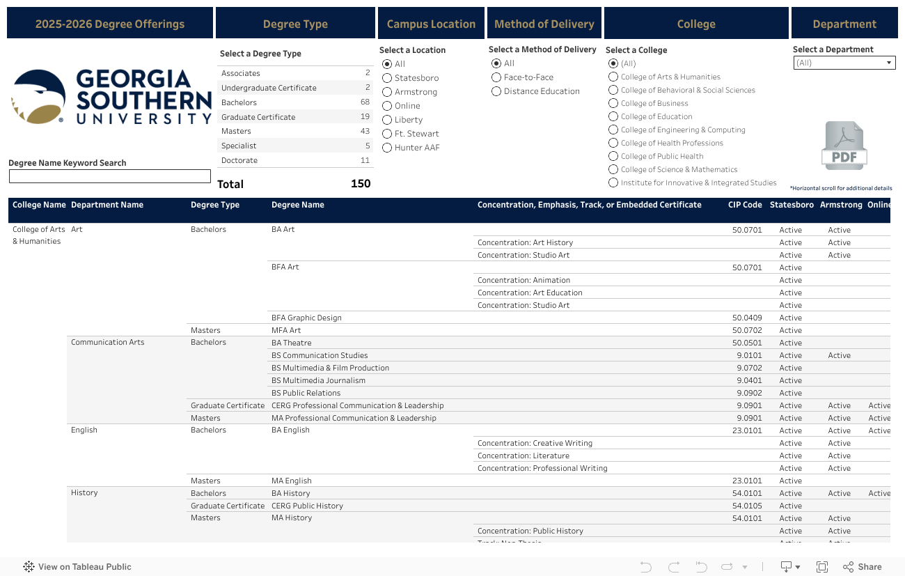Click the PDF export icon
905x576 pixels.
pyautogui.click(x=844, y=145)
